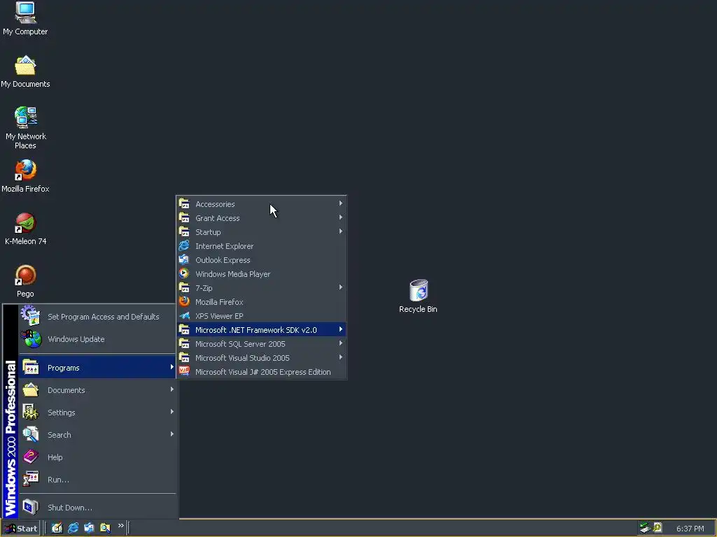This screenshot has height=537, width=717.
Task: Select My Documents desktop icon
Action: point(25,72)
